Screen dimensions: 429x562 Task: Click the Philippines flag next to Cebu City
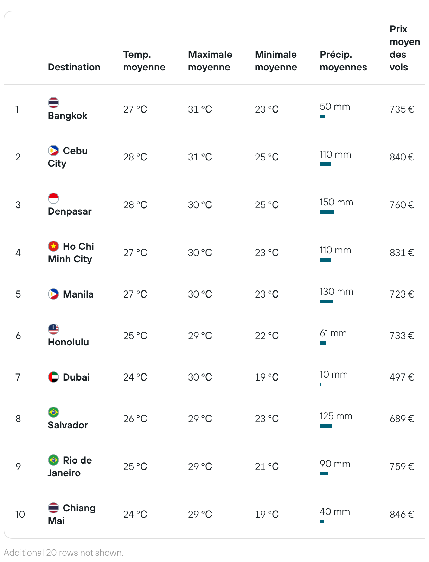pos(53,151)
